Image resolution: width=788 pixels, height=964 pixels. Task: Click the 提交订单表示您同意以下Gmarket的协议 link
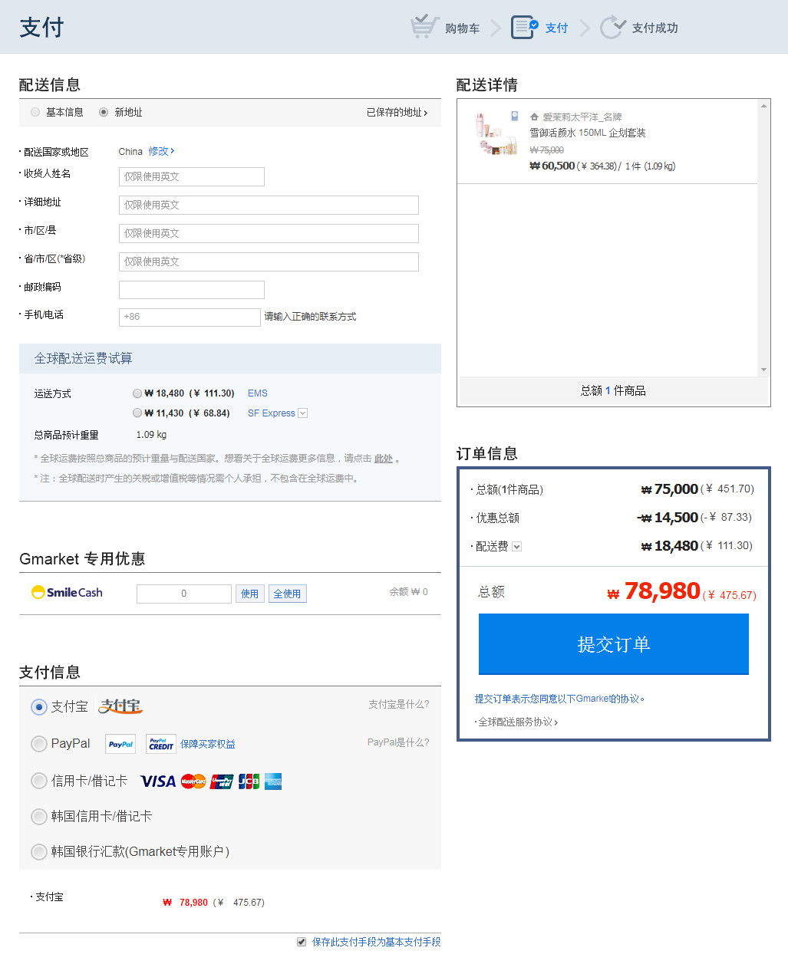(x=559, y=699)
